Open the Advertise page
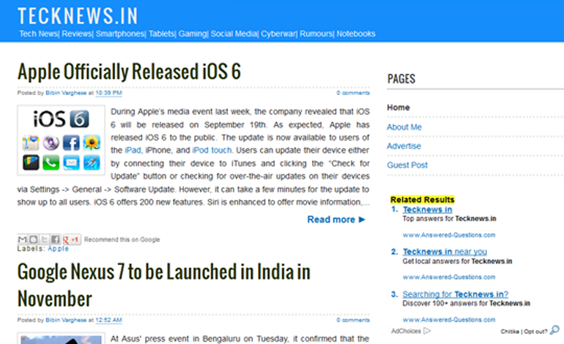The width and height of the screenshot is (564, 344). click(404, 146)
